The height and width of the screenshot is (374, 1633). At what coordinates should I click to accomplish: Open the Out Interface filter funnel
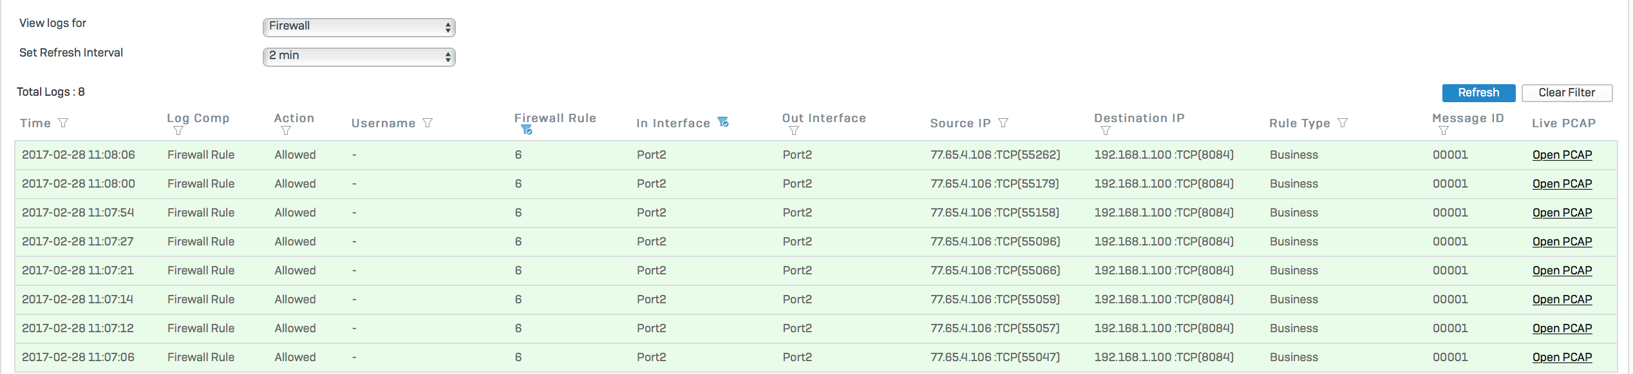click(794, 130)
